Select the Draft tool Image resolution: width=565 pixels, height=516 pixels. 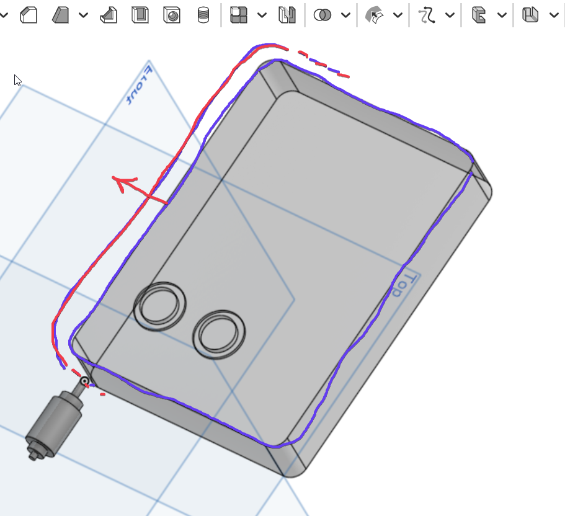pos(60,15)
